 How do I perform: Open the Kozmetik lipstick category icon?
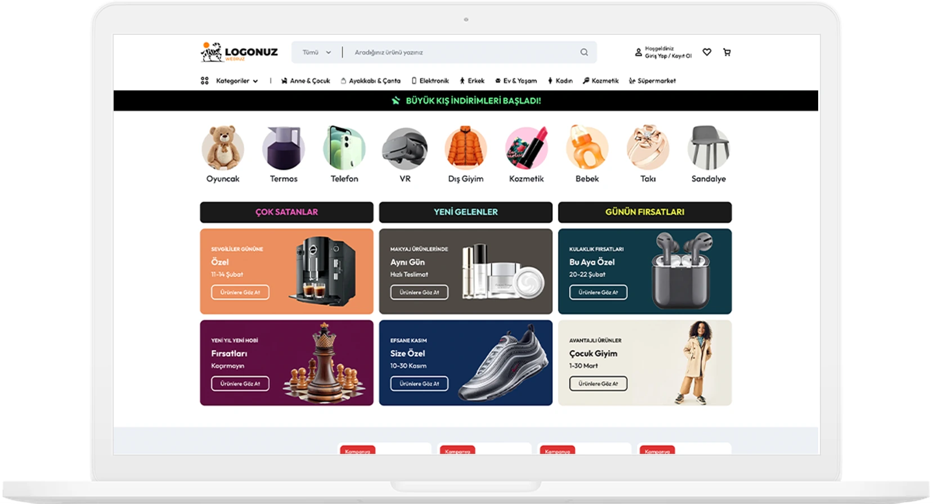pyautogui.click(x=527, y=148)
